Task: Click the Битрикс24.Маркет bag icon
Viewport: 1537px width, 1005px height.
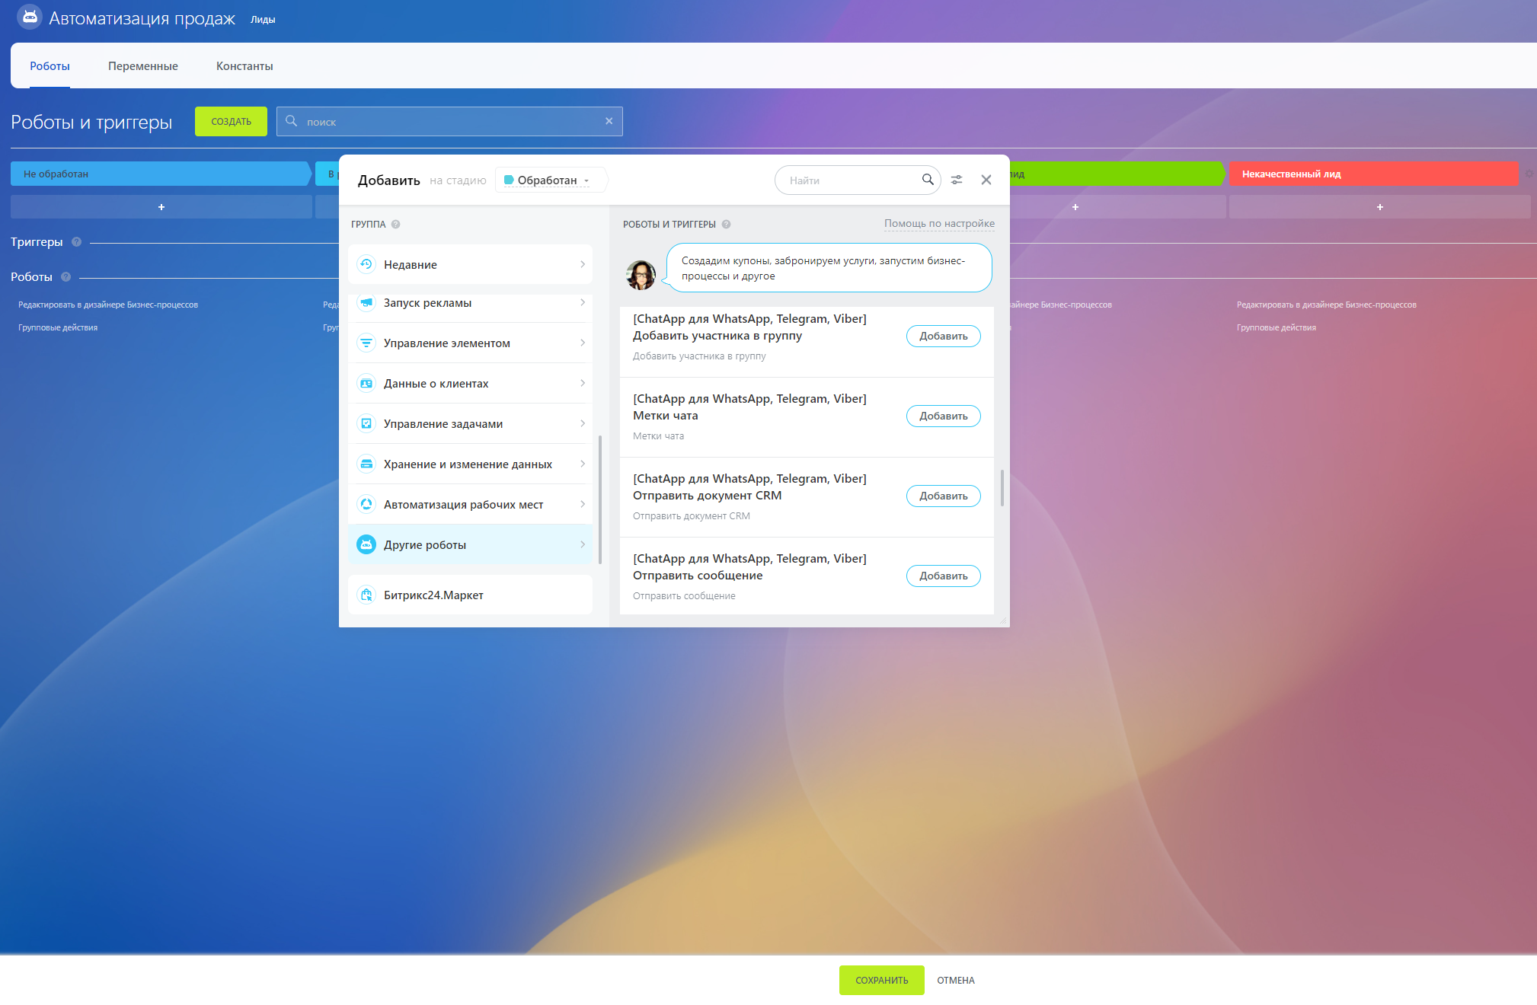Action: tap(366, 595)
